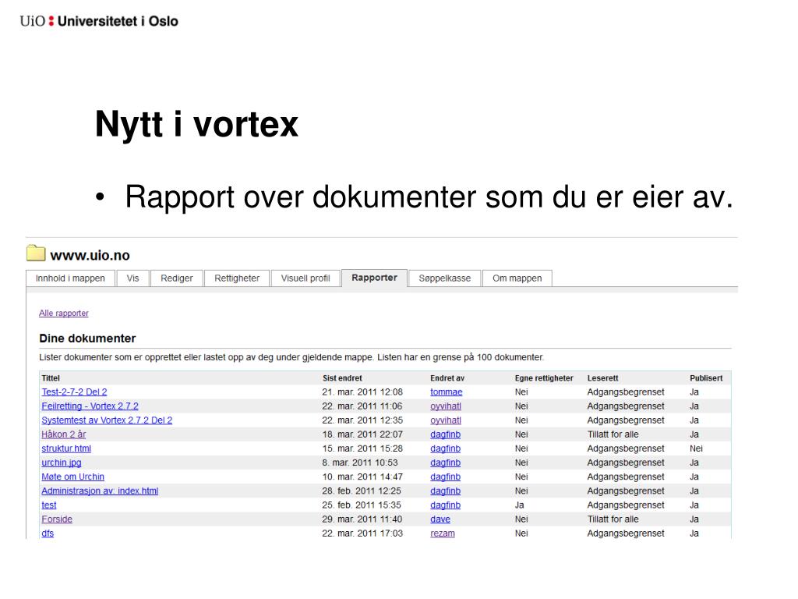Switch to the Vis tab
798x599 pixels.
132,278
